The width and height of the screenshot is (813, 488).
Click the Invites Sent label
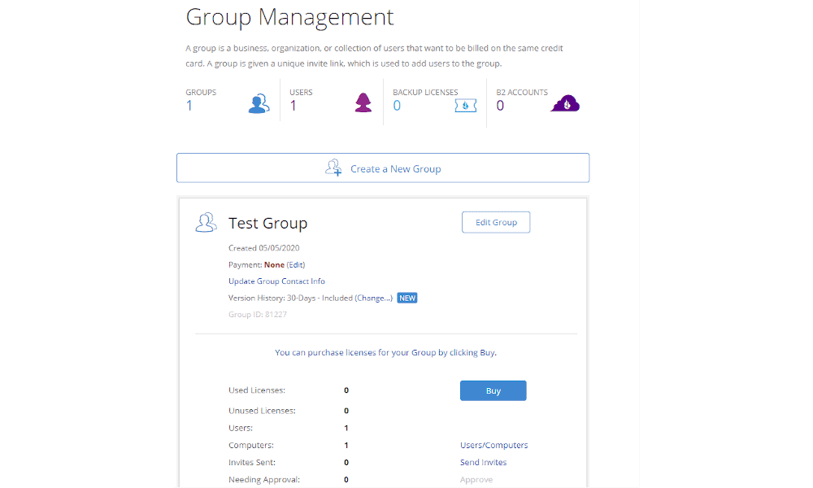[x=252, y=462]
